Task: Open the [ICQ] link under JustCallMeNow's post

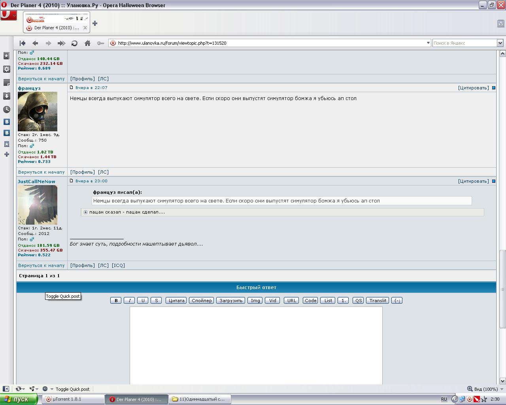Action: (x=118, y=265)
